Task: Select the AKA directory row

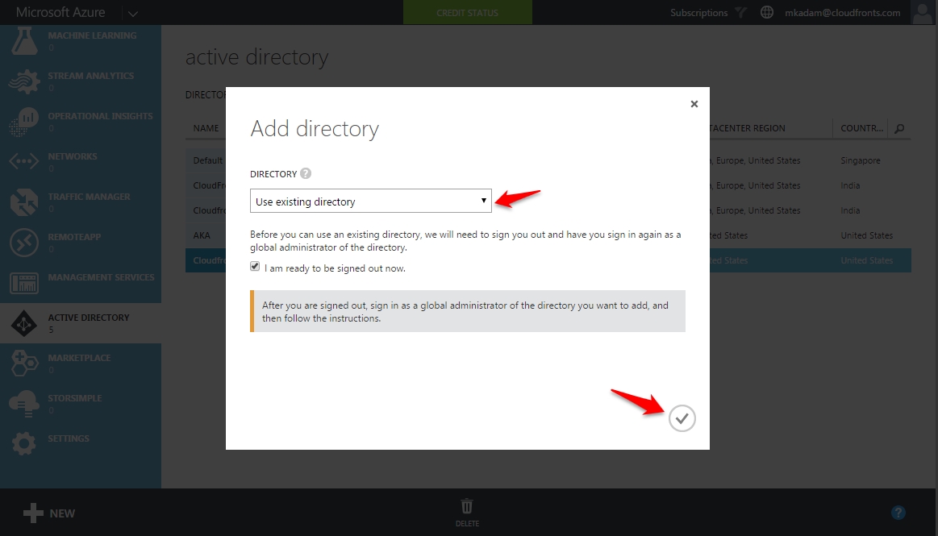Action: pyautogui.click(x=548, y=235)
